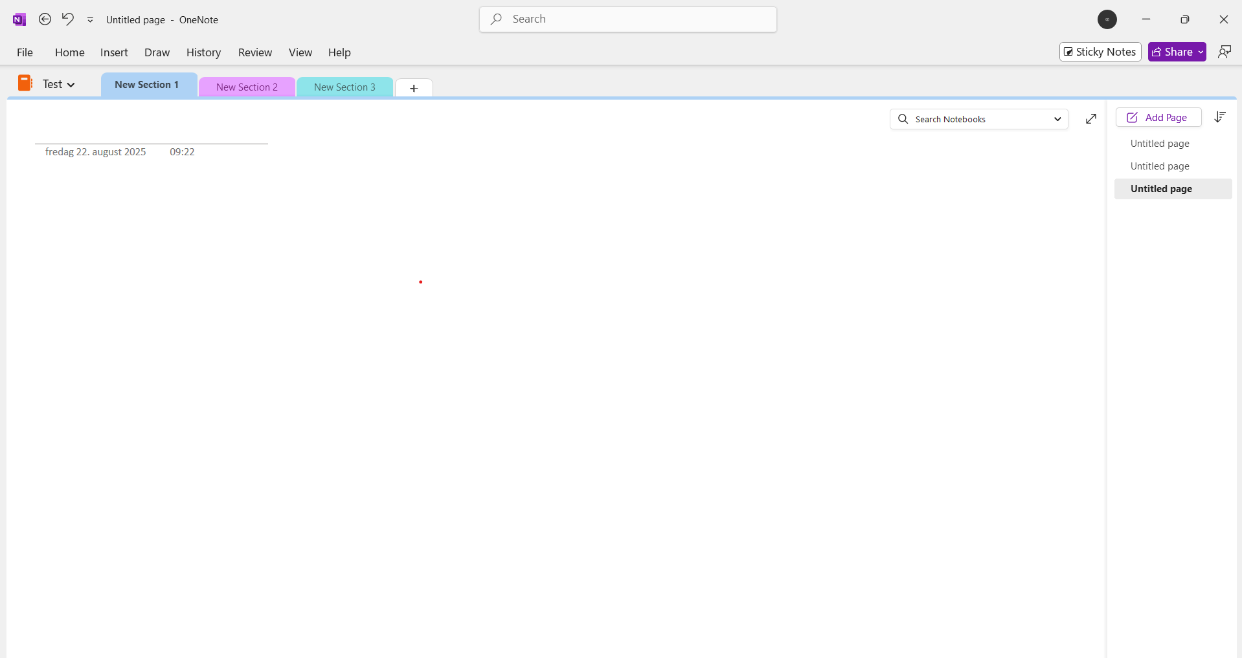The height and width of the screenshot is (658, 1242).
Task: Click the orange notebook icon
Action: click(25, 83)
